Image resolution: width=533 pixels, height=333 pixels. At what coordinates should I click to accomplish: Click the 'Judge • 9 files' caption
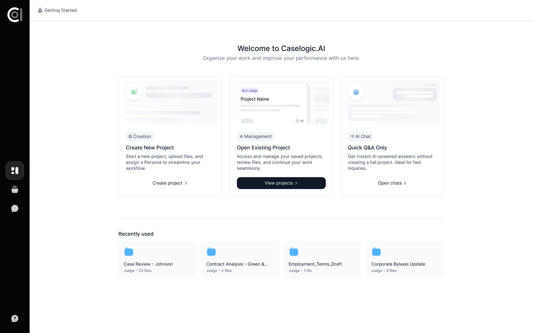coord(384,271)
